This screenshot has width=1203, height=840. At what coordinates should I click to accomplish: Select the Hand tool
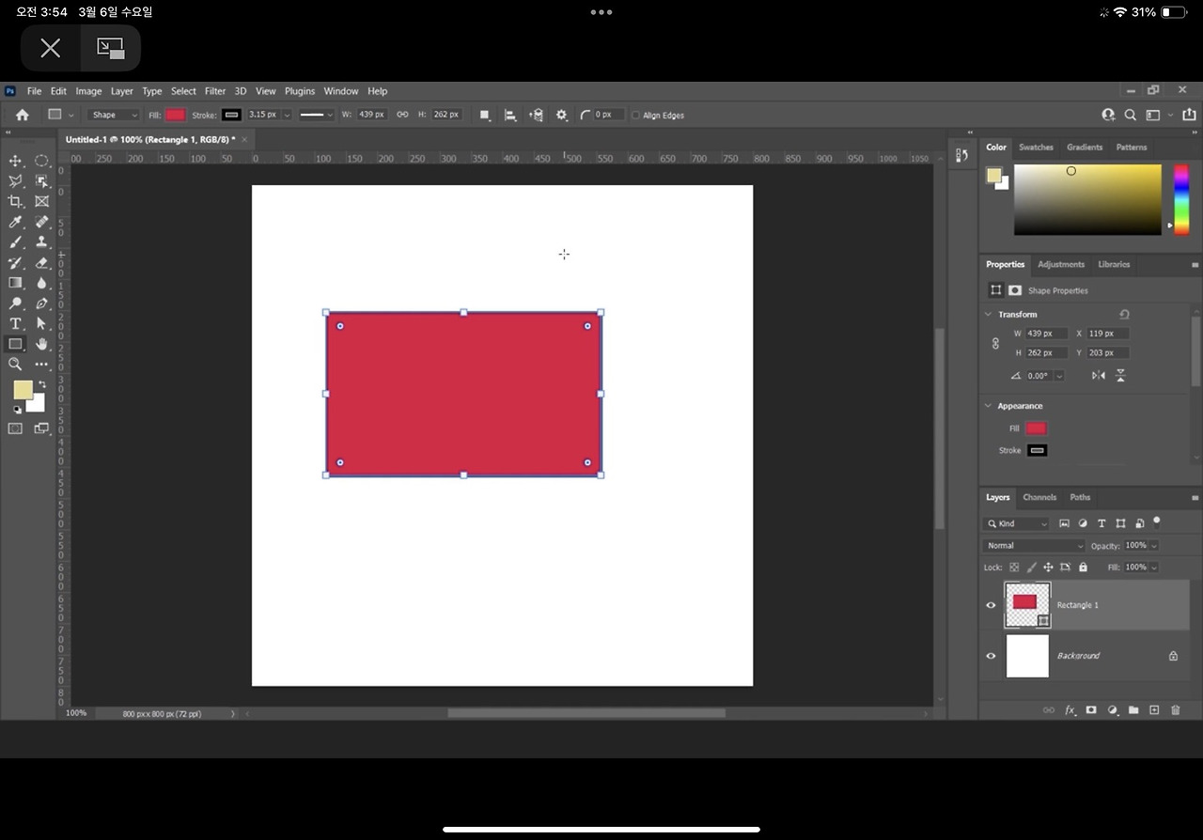tap(41, 344)
